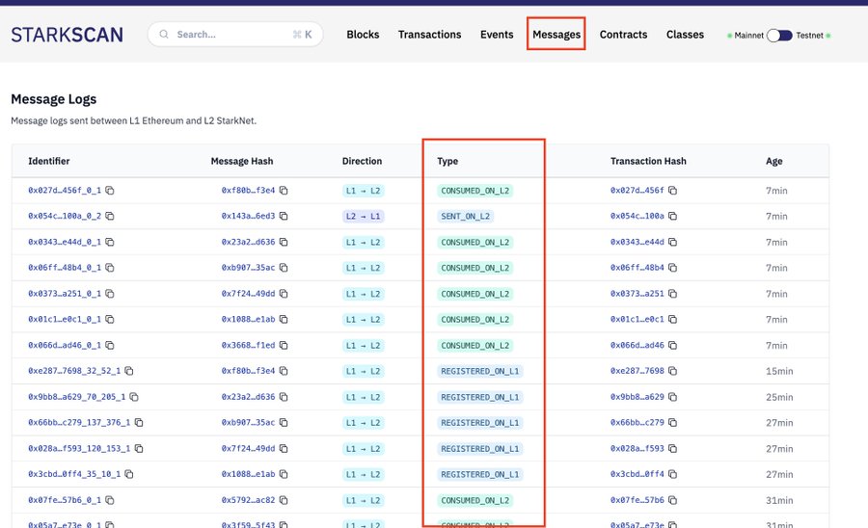
Task: Select the Messages nav item
Action: point(556,35)
